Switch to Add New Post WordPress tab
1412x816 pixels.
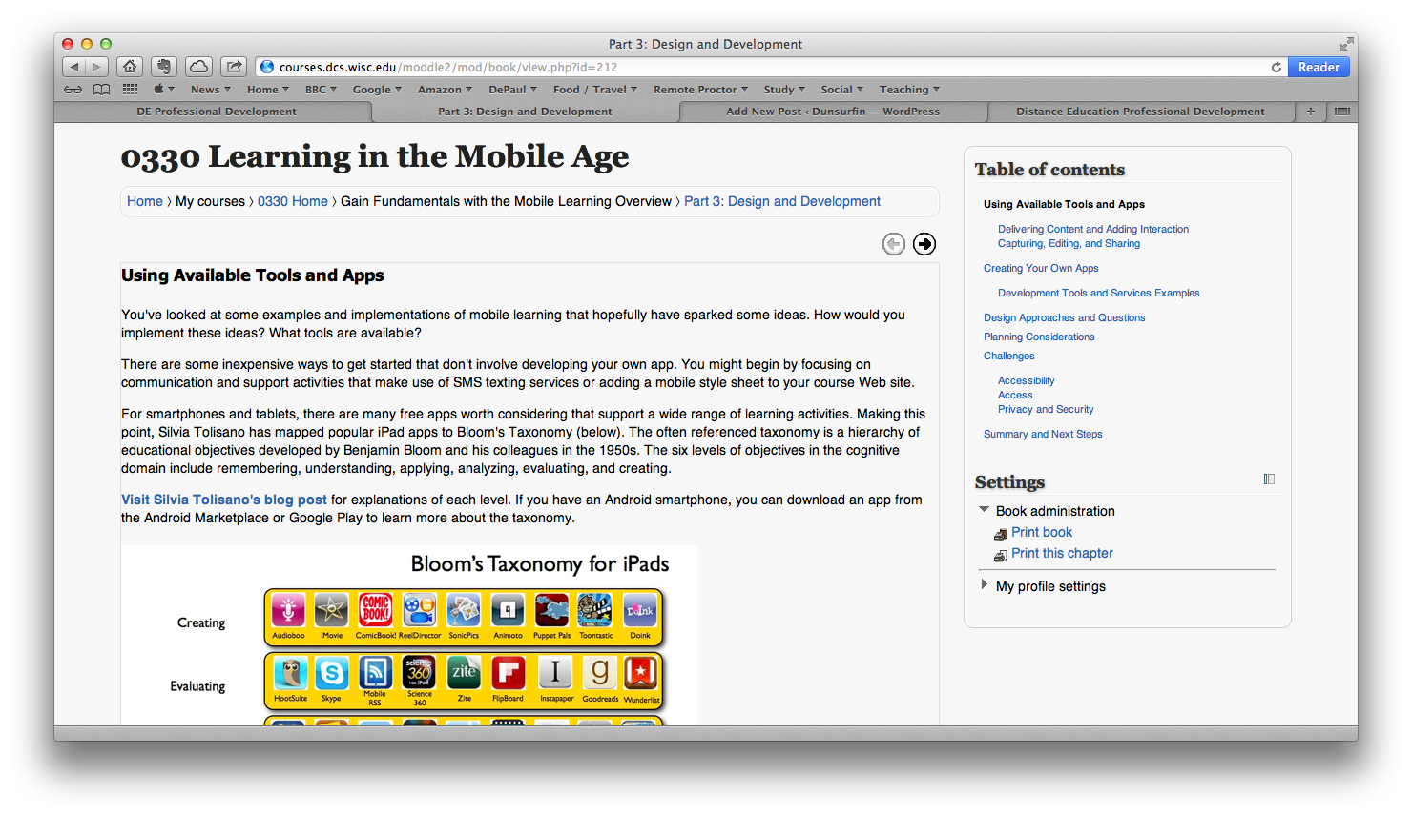[x=832, y=112]
